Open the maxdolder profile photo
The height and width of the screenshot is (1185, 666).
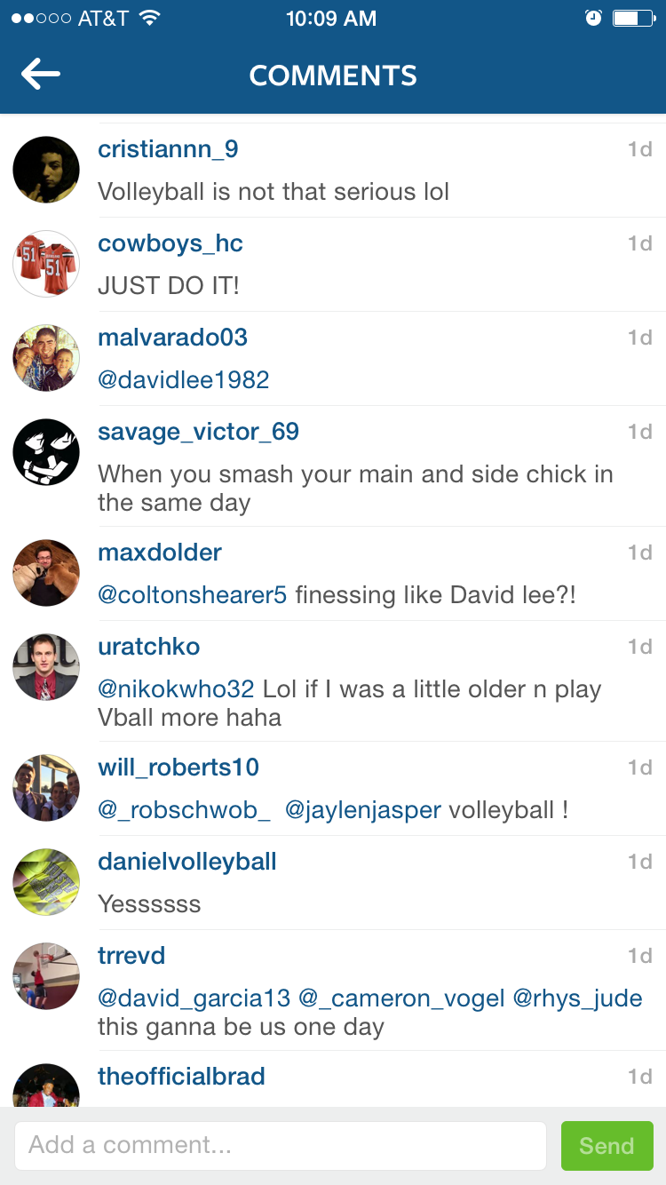(46, 573)
